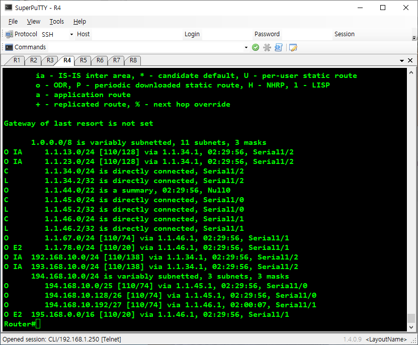Click the gray asterisk icon in Commands toolbar

point(267,47)
